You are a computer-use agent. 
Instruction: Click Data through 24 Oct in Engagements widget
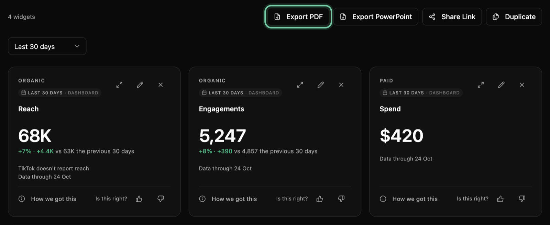coord(225,168)
